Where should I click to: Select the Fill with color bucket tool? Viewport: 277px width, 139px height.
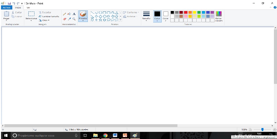tap(69, 14)
